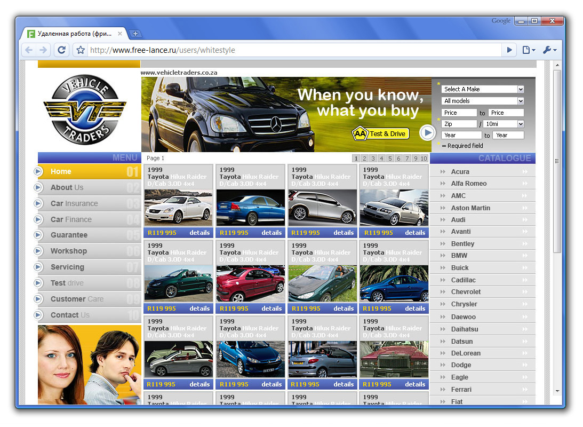Go to page 7 in pagination
This screenshot has height=427, width=583.
407,159
